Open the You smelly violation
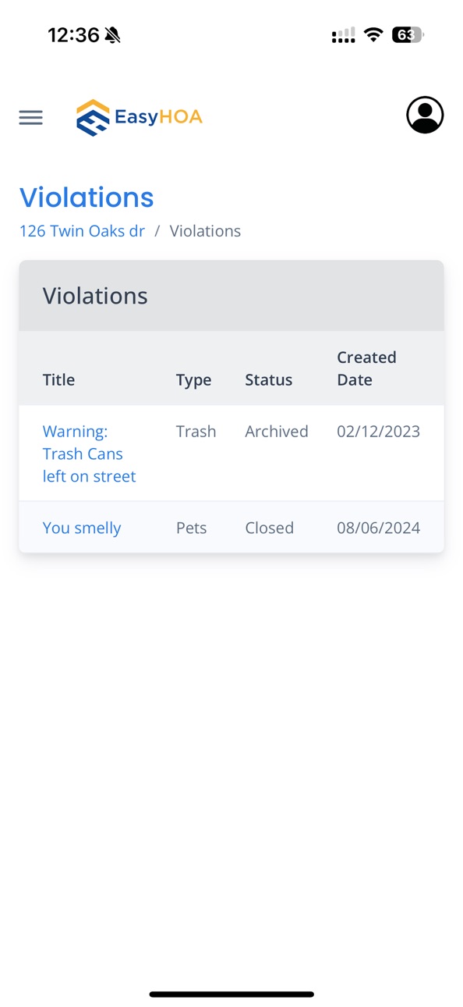 coord(82,528)
